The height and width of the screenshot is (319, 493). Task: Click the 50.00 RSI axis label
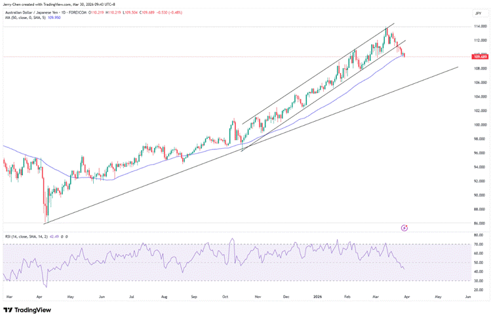(x=479, y=263)
